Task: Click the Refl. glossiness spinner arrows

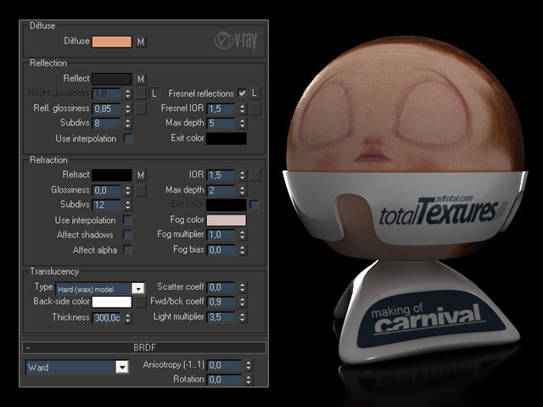Action: (128, 109)
